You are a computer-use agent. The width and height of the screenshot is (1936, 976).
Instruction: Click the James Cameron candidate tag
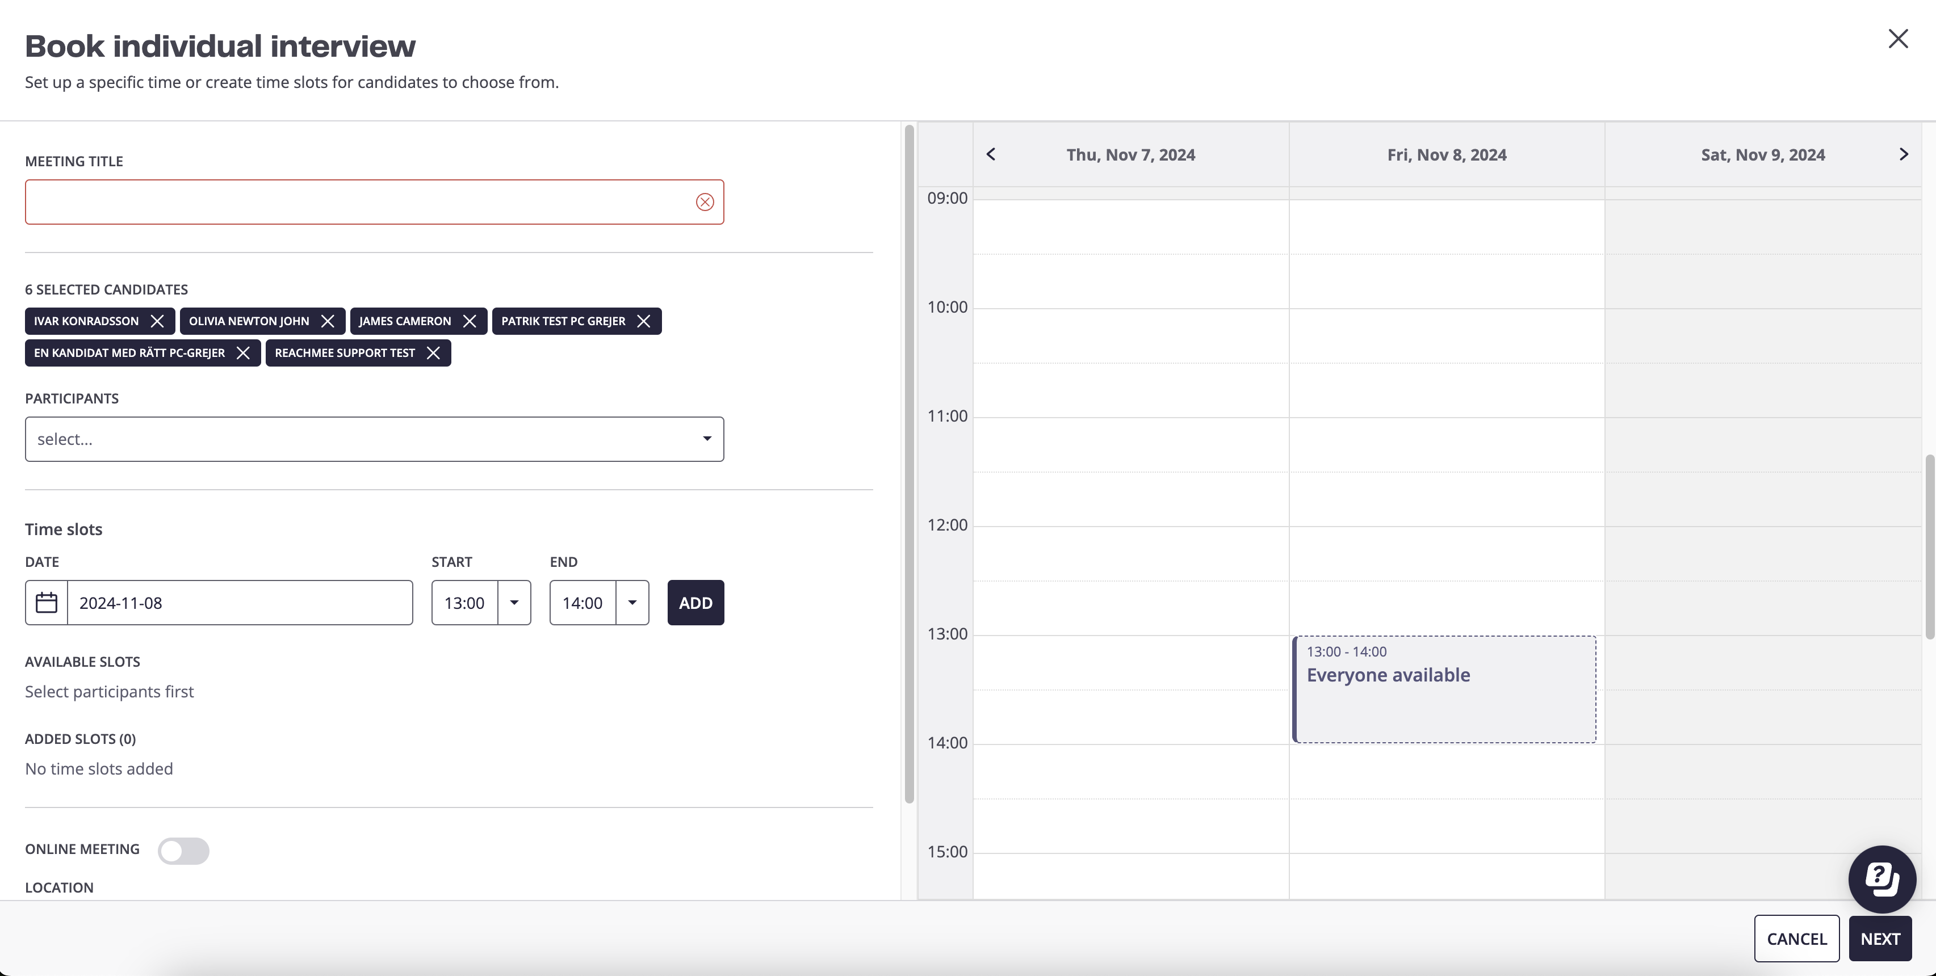point(418,321)
